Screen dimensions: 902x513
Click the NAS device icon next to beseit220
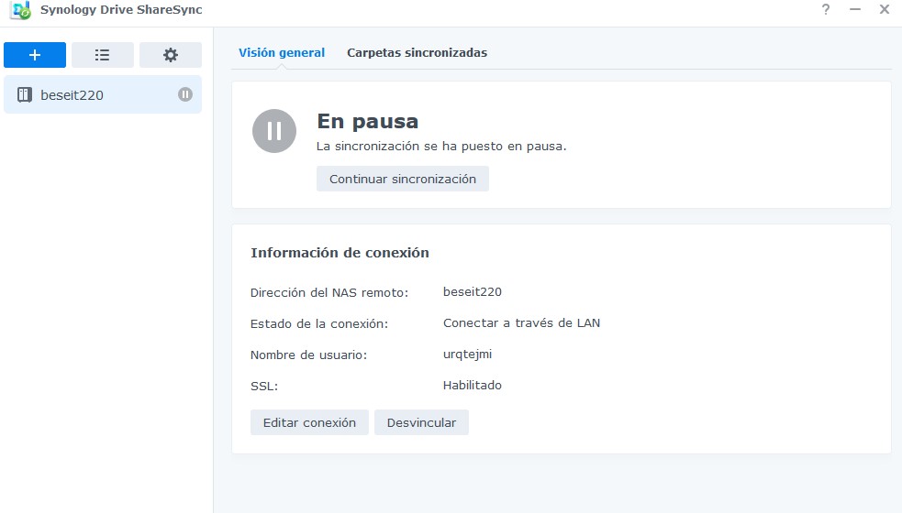click(x=25, y=94)
